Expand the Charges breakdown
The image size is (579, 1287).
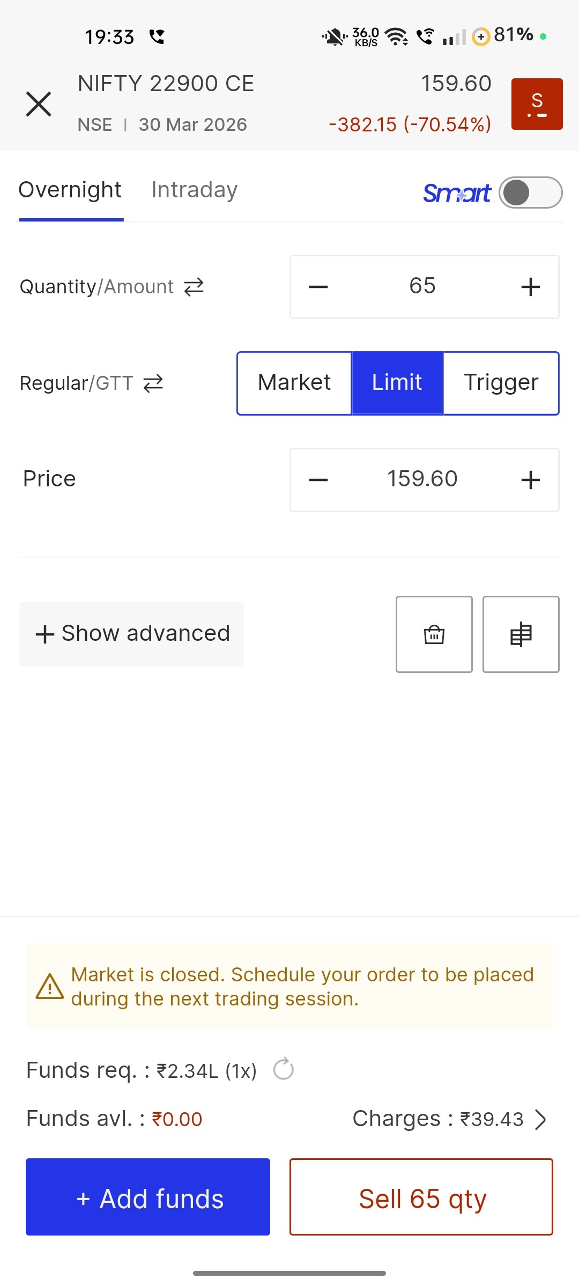point(540,1119)
